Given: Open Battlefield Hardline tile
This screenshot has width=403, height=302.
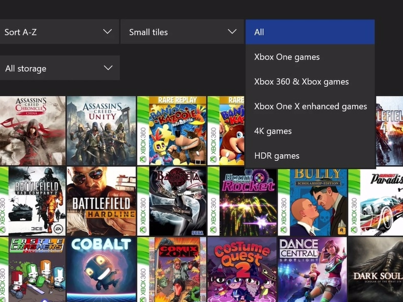Looking at the screenshot, I should click(101, 201).
